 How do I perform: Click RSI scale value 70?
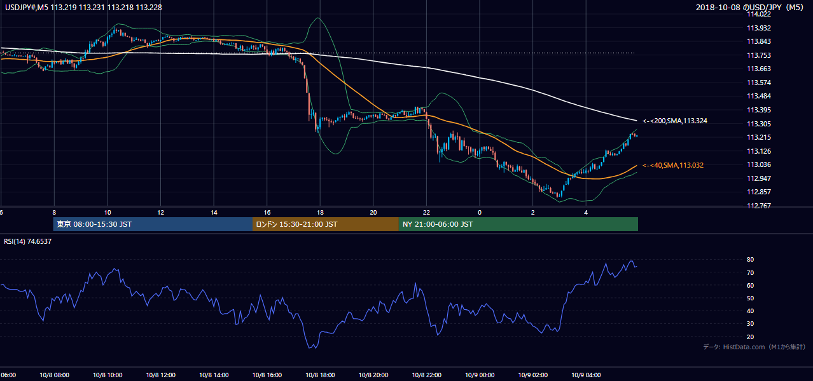point(751,272)
